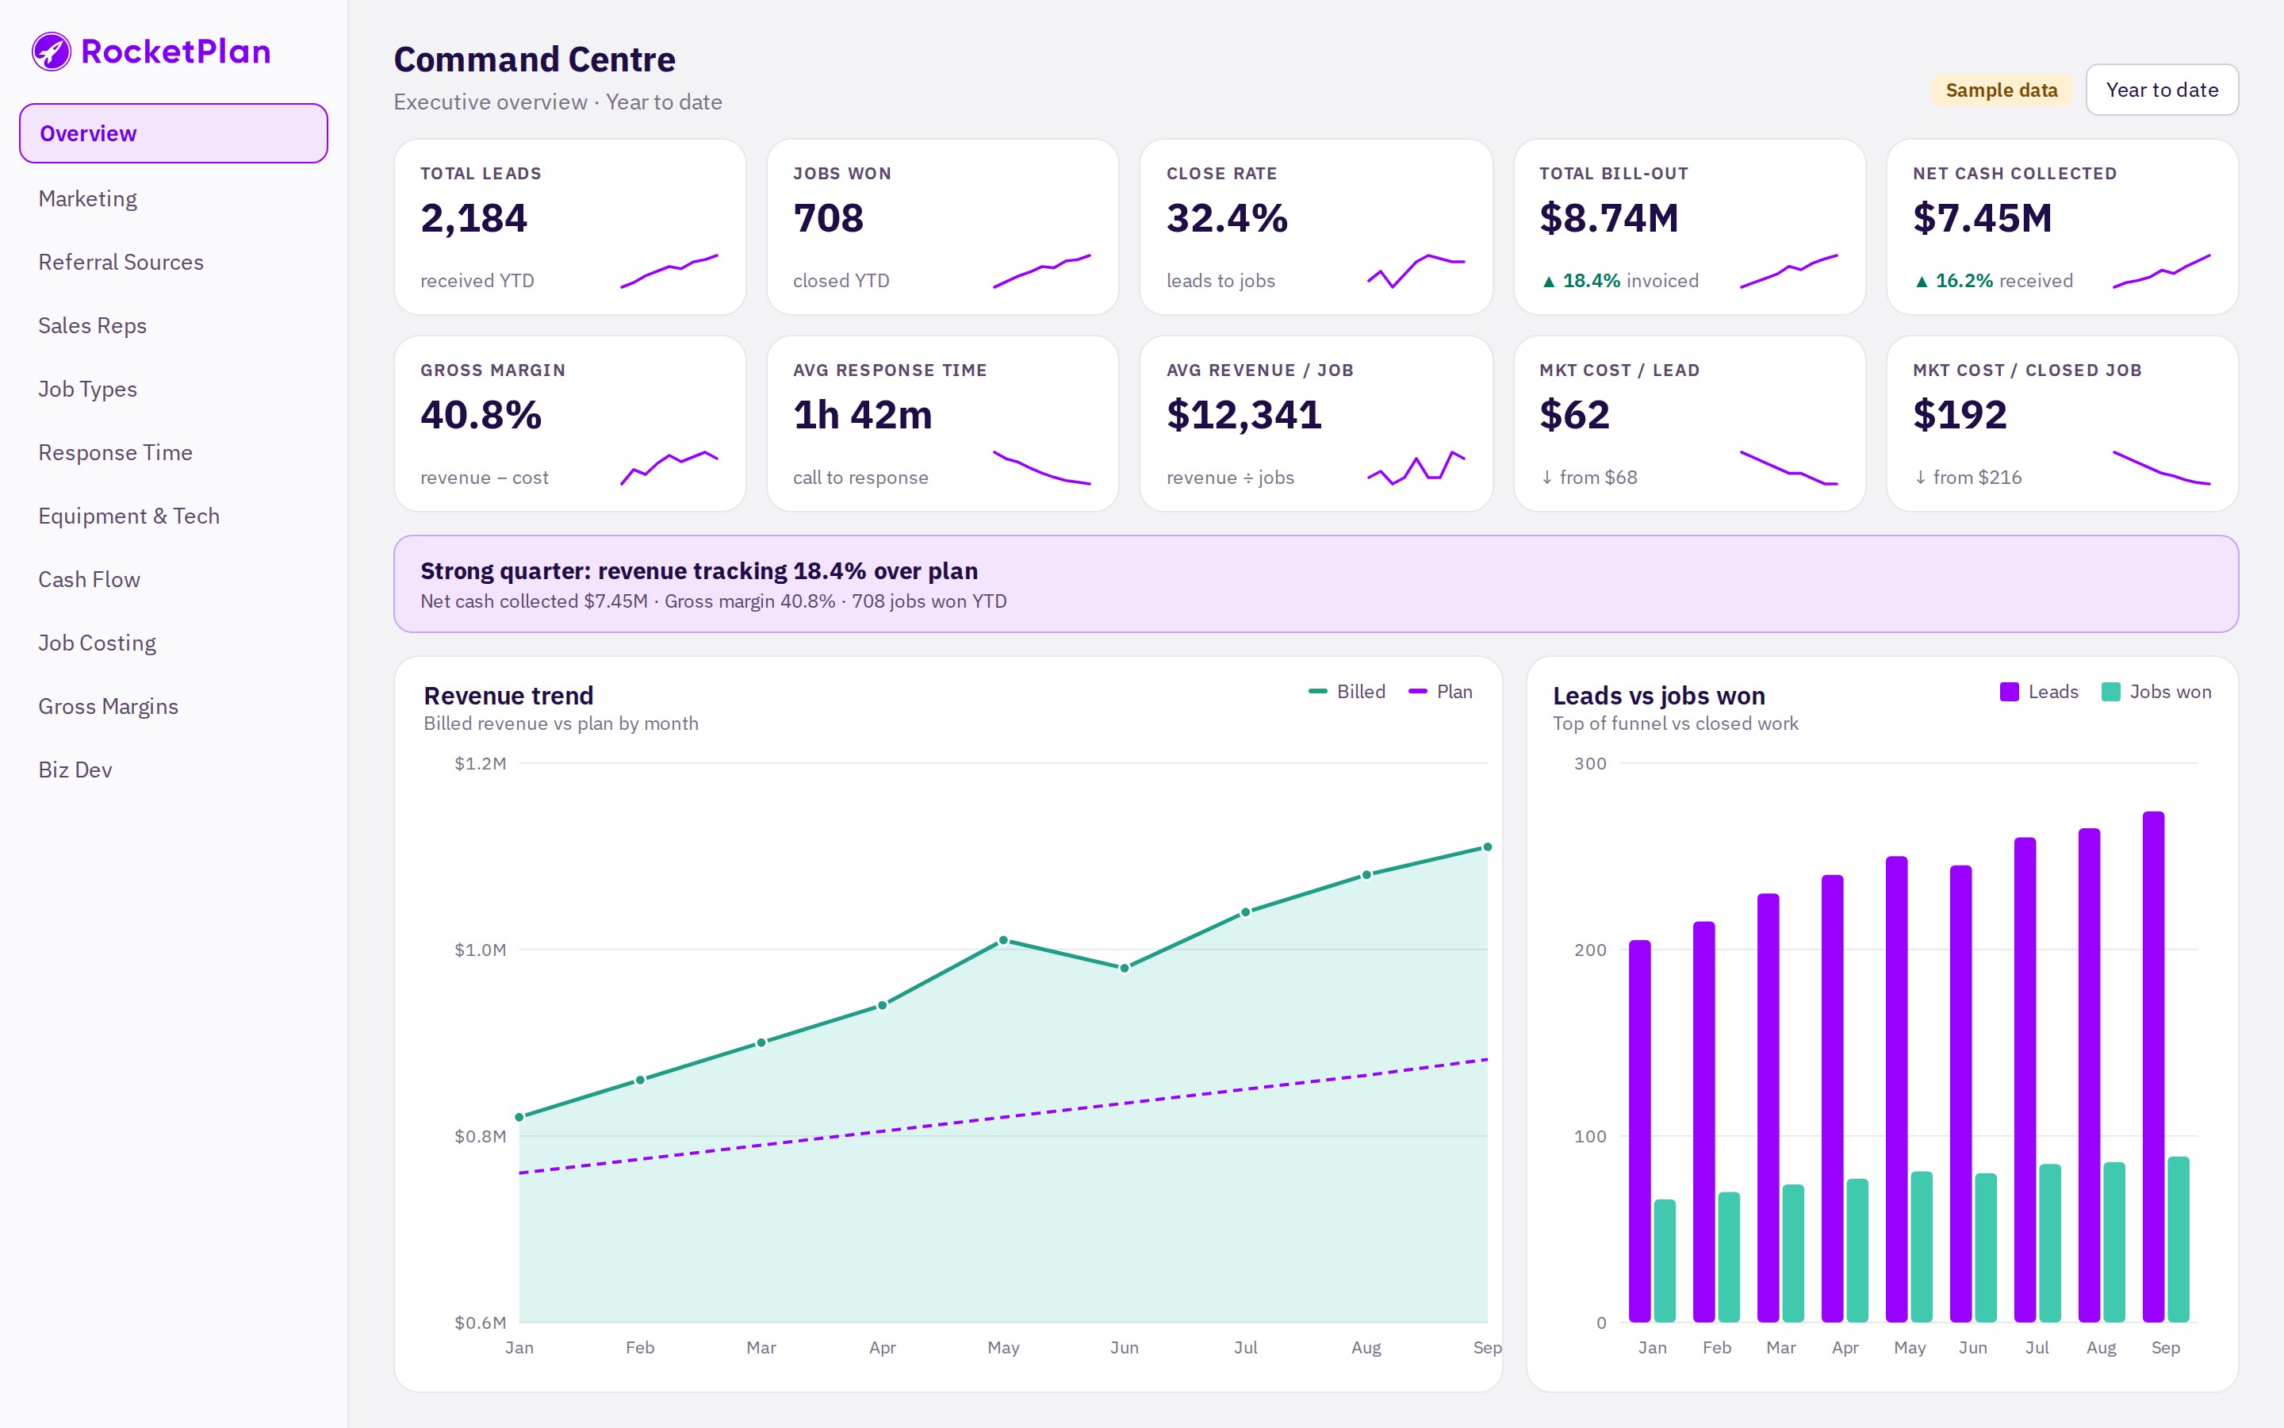Screen dimensions: 2284x1428
Task: Click the 2,184 total leads value
Action: [473, 218]
